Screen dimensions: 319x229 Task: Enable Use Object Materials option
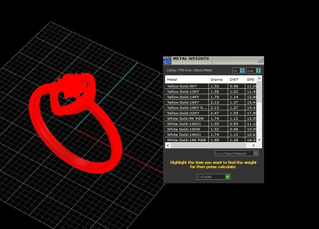click(x=236, y=153)
